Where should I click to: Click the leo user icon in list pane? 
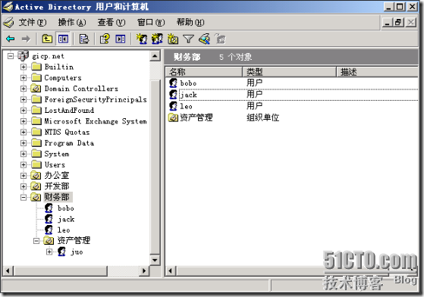(173, 106)
